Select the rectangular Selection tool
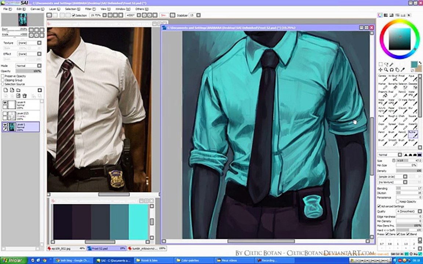The image size is (423, 264). click(381, 65)
